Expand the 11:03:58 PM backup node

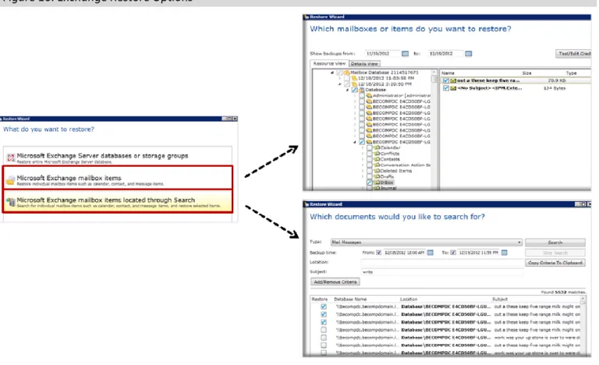point(339,78)
